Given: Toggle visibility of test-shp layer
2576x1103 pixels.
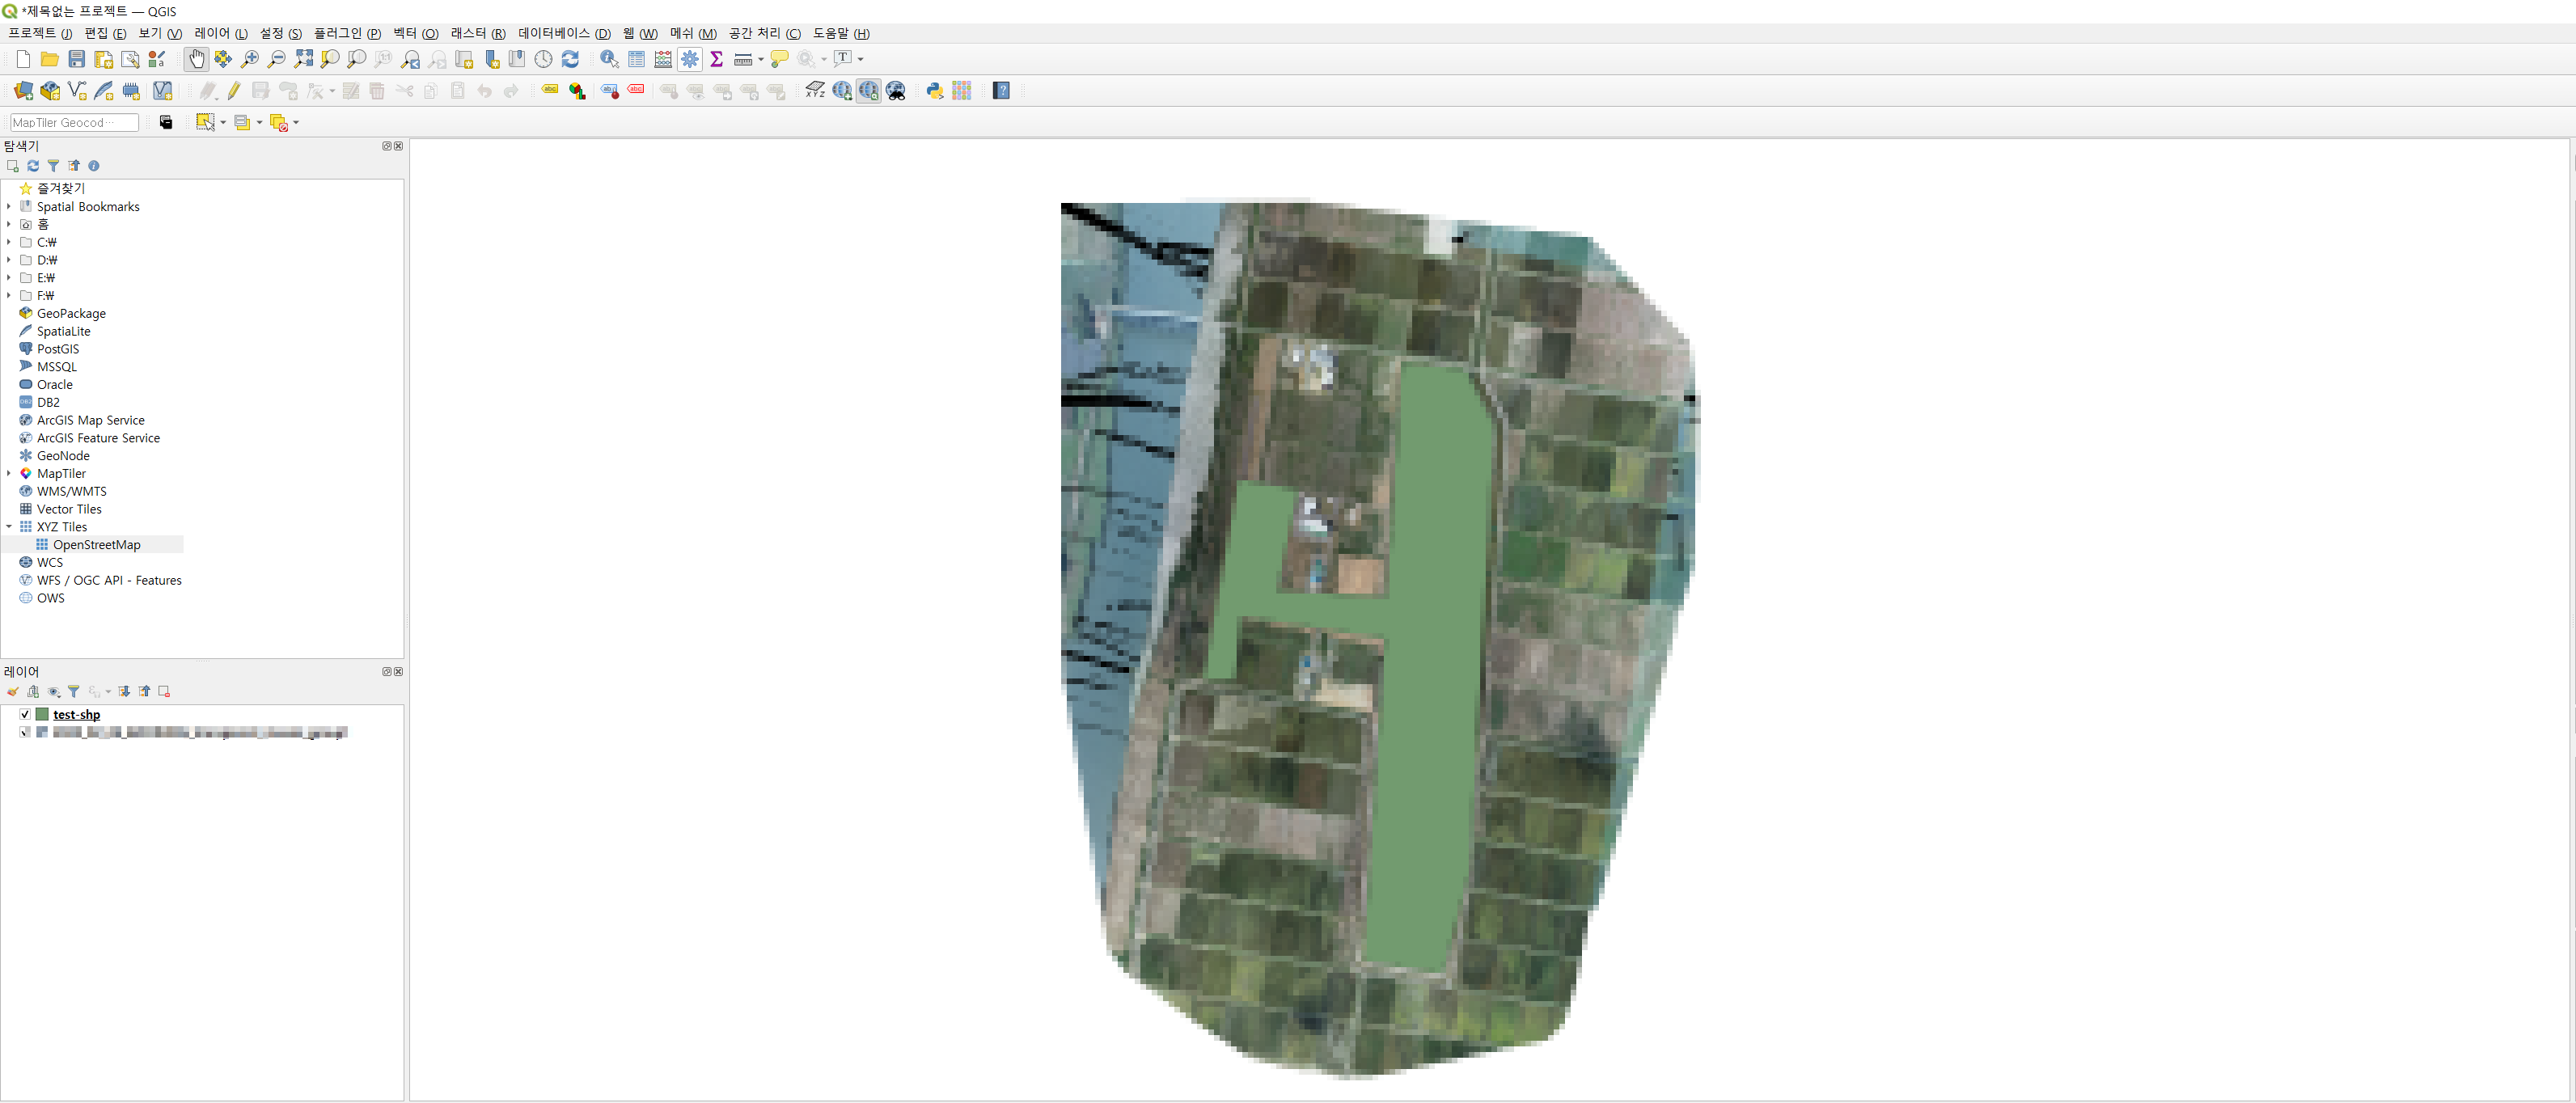Looking at the screenshot, I should 25,714.
